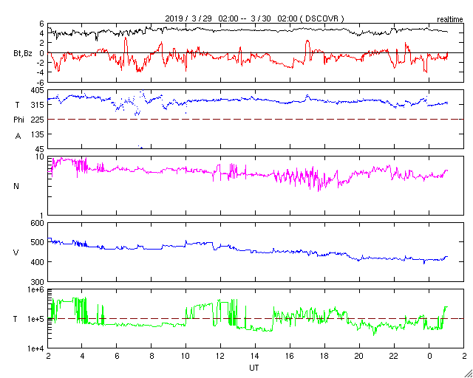473x378 pixels.
Task: Click the '1e+5' tick on temperature axis
Action: pyautogui.click(x=36, y=319)
